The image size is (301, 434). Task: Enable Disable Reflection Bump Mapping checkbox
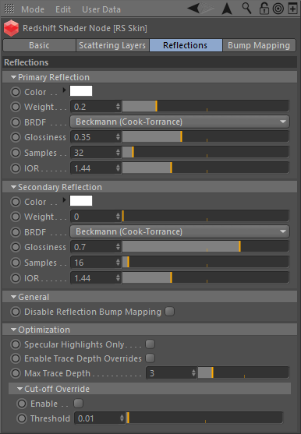pos(169,312)
